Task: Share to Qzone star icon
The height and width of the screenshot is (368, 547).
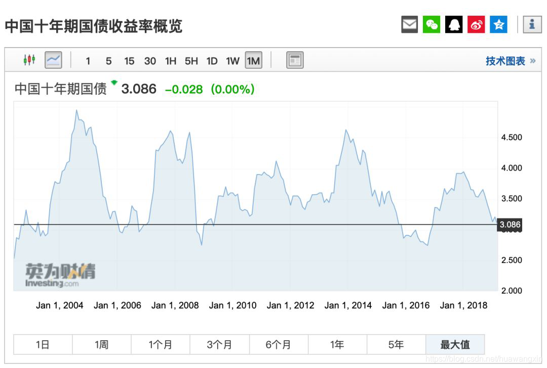Action: [498, 24]
